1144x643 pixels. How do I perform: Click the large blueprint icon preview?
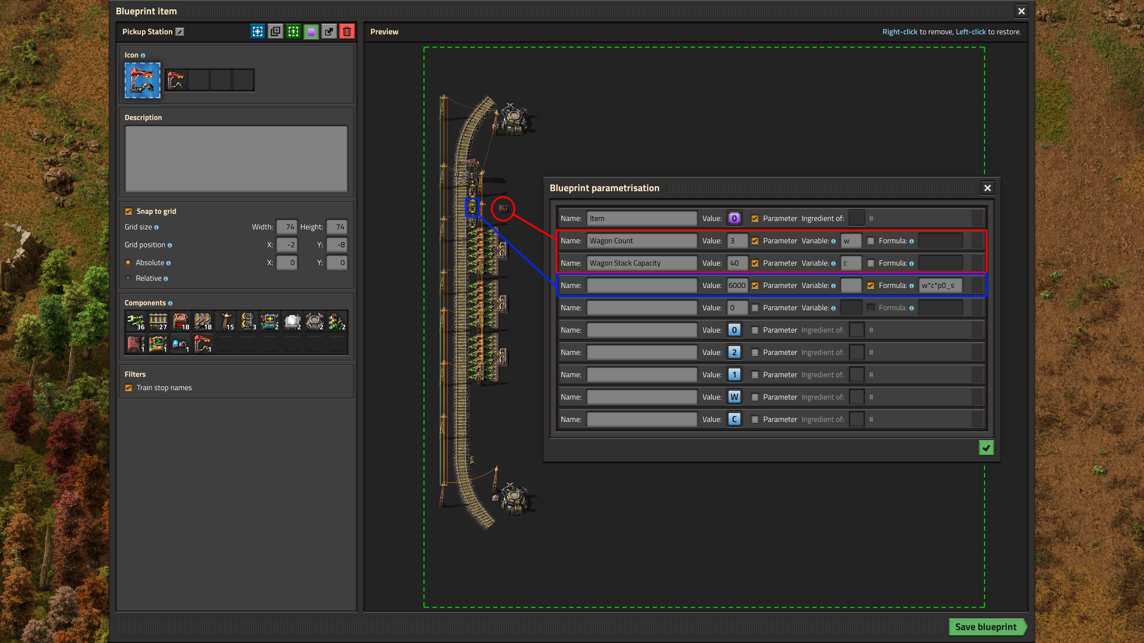[x=142, y=80]
